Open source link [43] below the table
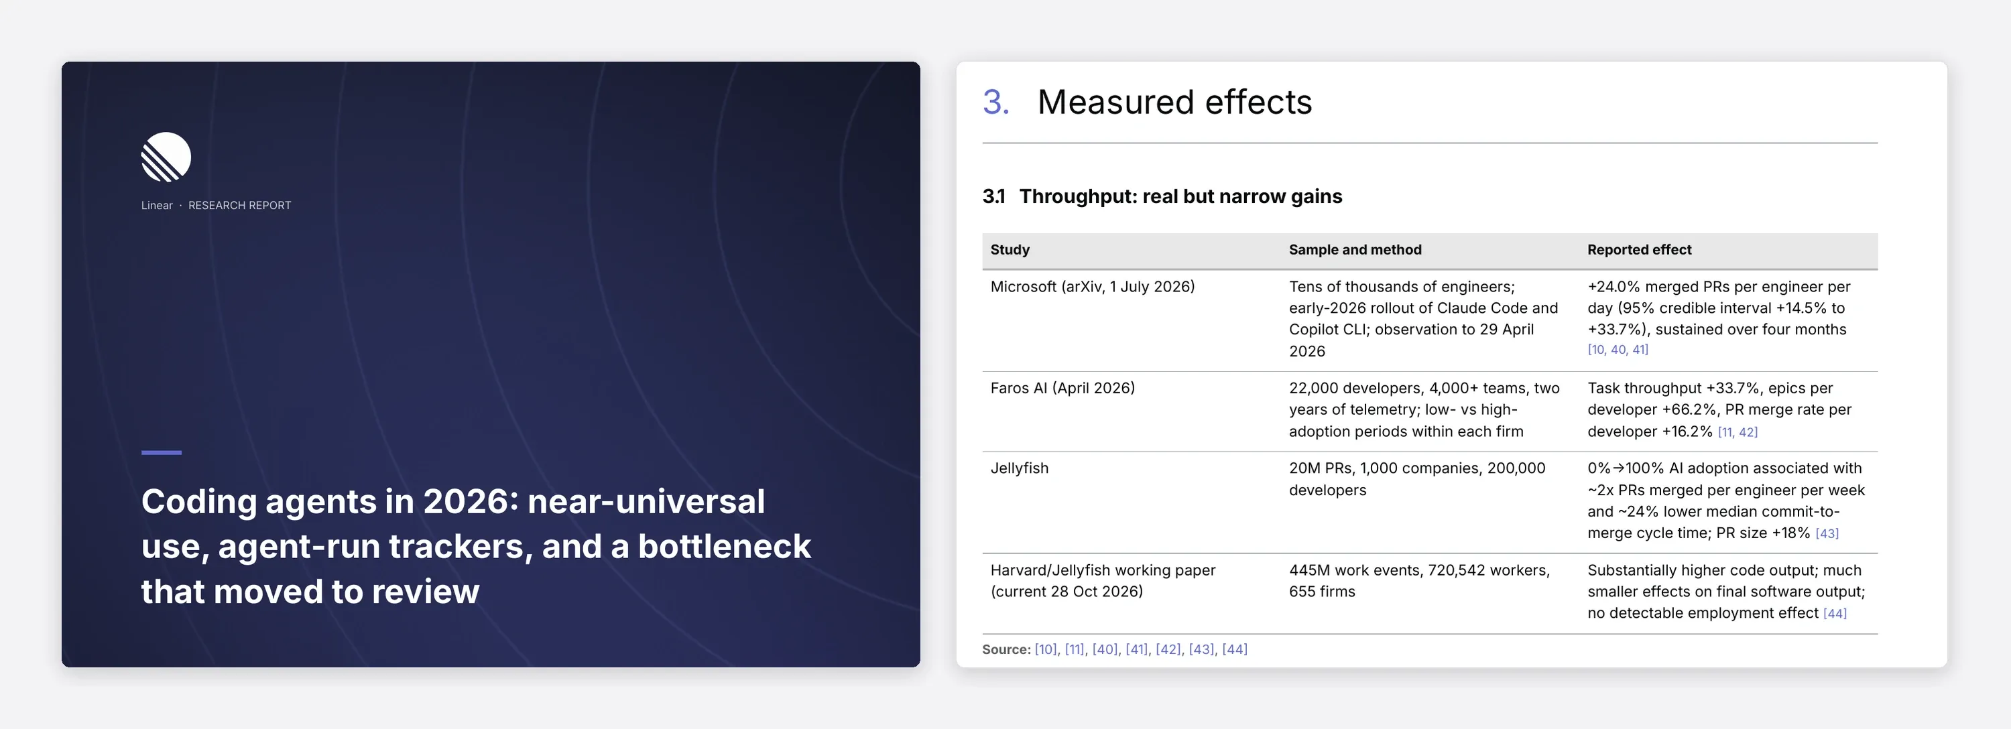The image size is (2011, 729). (x=1201, y=649)
